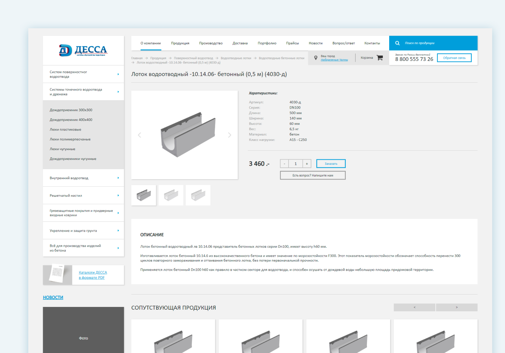Image resolution: width=505 pixels, height=353 pixels.
Task: Show next product image arrow
Action: pyautogui.click(x=230, y=135)
